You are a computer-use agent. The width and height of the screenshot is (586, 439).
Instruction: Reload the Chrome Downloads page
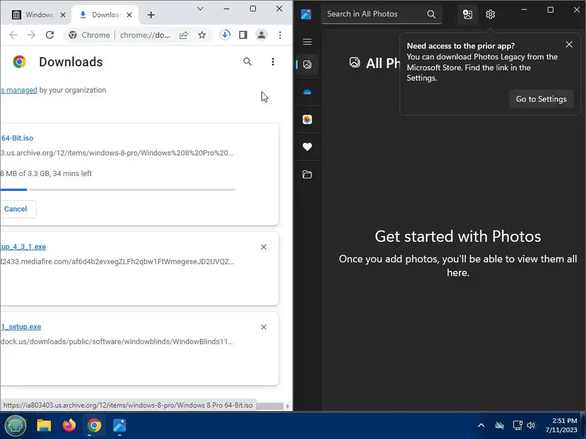coord(50,35)
